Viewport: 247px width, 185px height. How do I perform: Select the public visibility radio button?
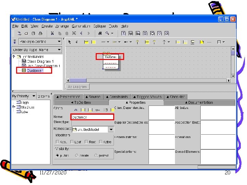coord(58,156)
